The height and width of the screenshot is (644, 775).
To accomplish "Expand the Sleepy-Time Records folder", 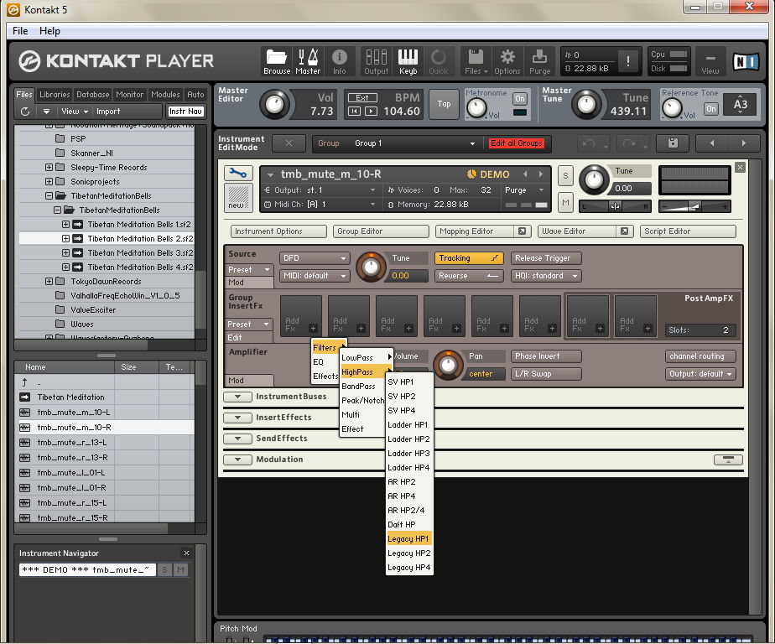I will click(x=49, y=168).
